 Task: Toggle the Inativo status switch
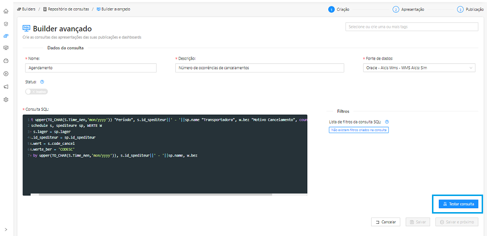click(37, 91)
